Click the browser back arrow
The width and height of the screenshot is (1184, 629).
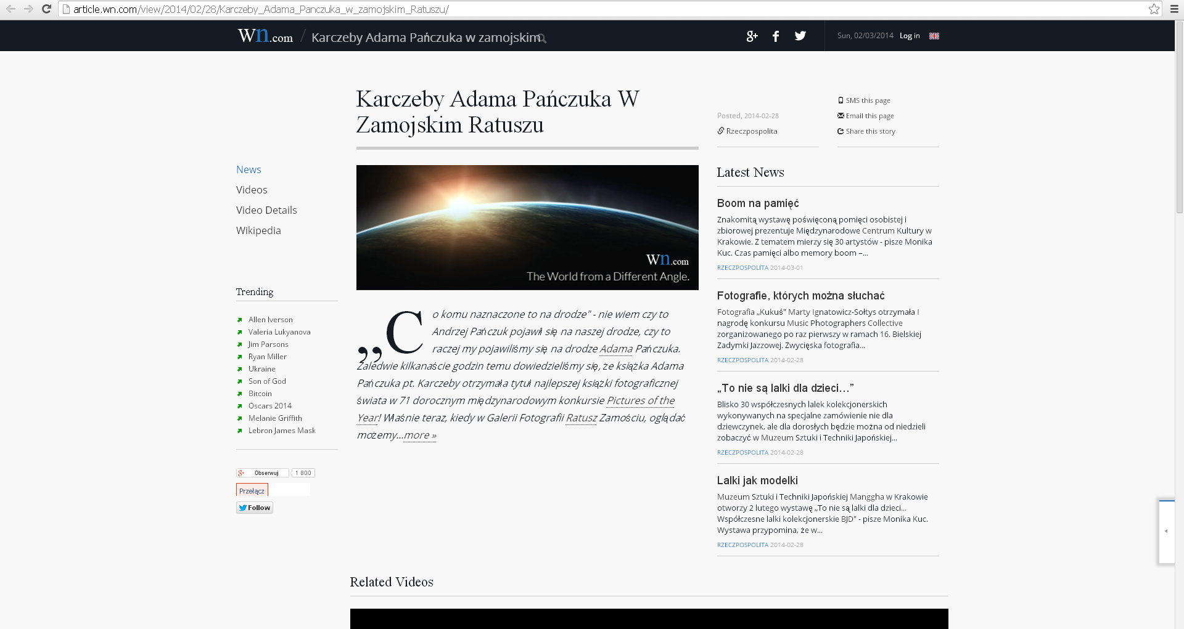pos(10,9)
